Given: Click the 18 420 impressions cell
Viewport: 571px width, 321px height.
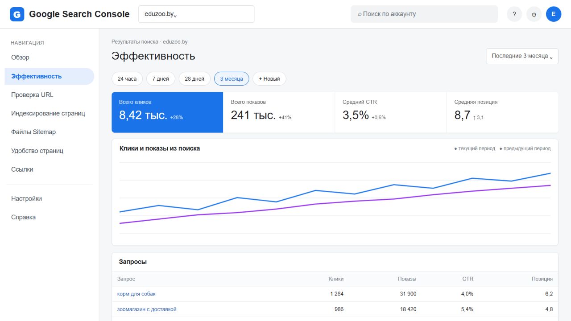Looking at the screenshot, I should (408, 309).
